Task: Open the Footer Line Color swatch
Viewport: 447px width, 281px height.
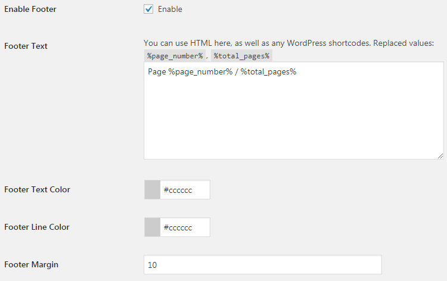Action: pyautogui.click(x=152, y=227)
